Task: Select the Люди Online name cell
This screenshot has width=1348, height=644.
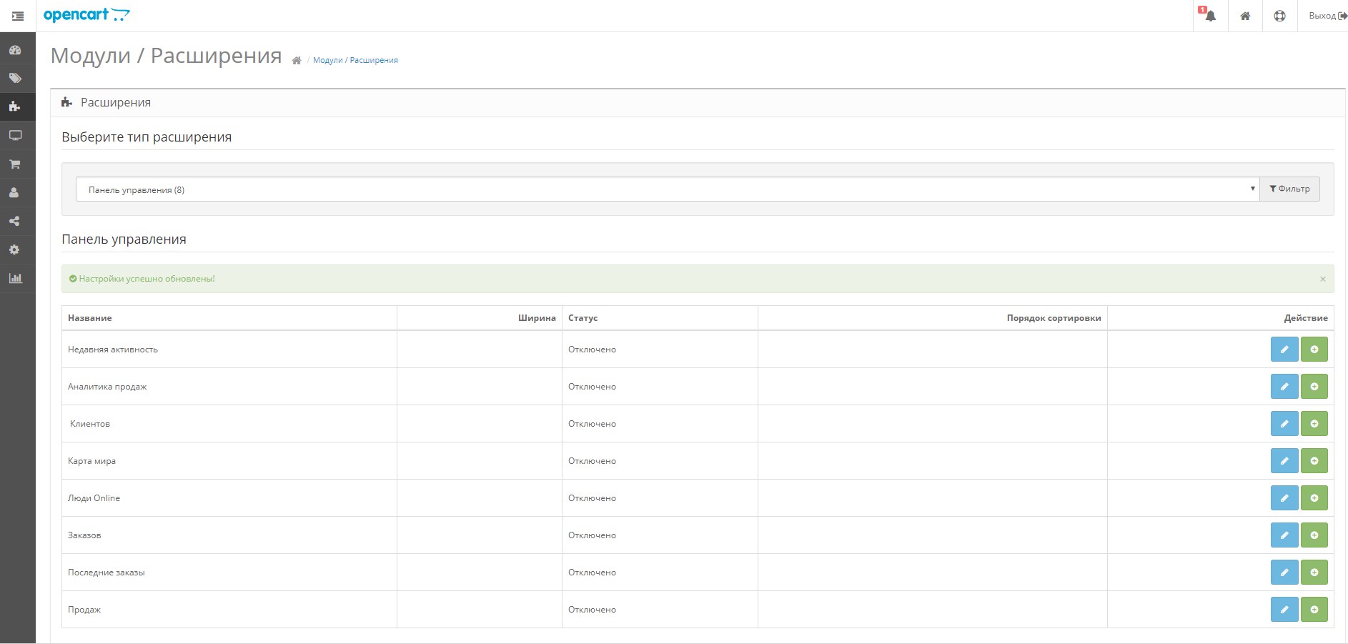Action: (229, 498)
